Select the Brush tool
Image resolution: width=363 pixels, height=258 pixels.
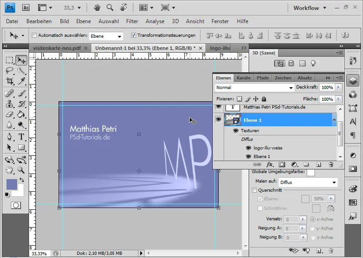21,94
